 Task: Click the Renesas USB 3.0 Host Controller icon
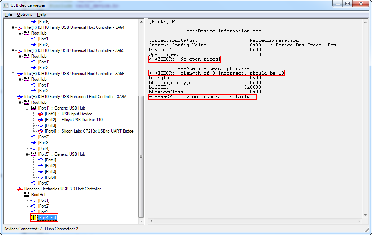20,189
